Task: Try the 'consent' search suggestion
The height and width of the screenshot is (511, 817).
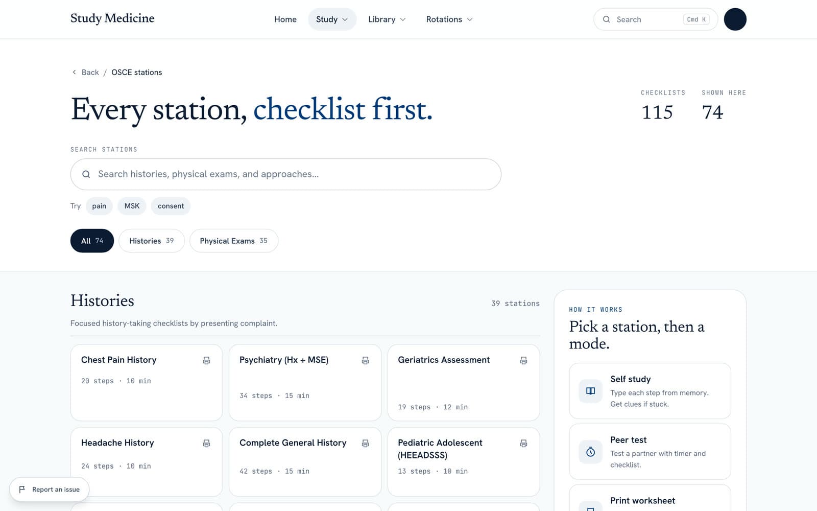Action: tap(171, 206)
